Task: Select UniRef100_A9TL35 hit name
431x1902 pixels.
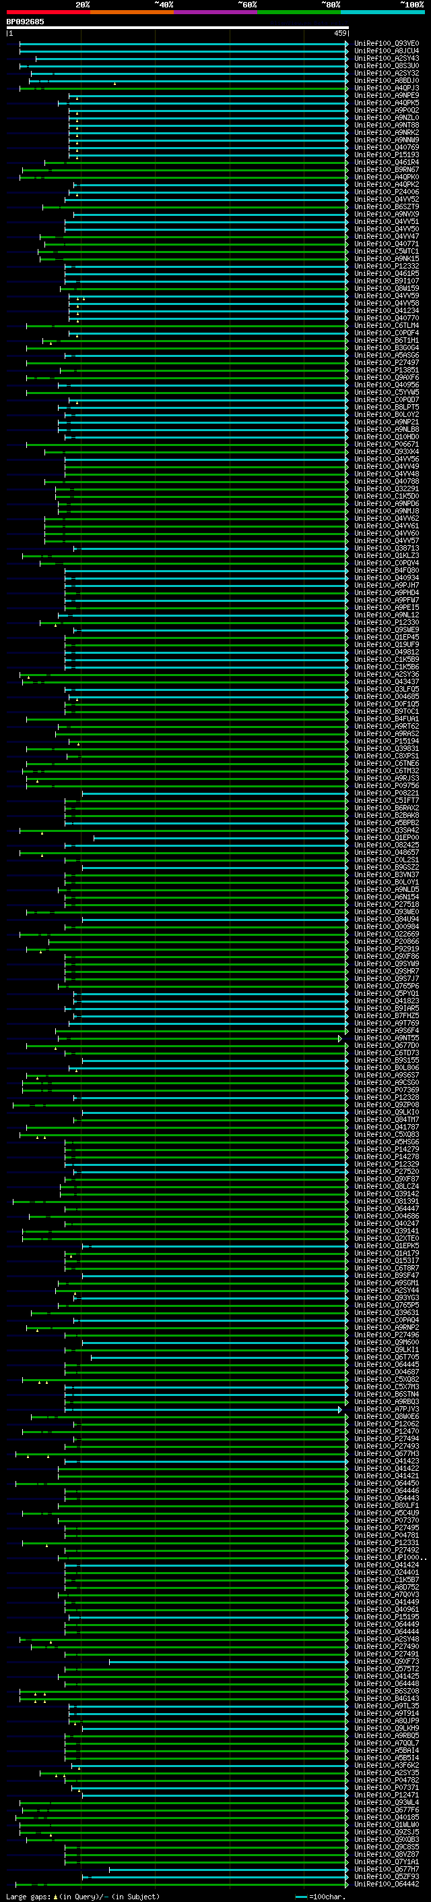Action: 386,1706
